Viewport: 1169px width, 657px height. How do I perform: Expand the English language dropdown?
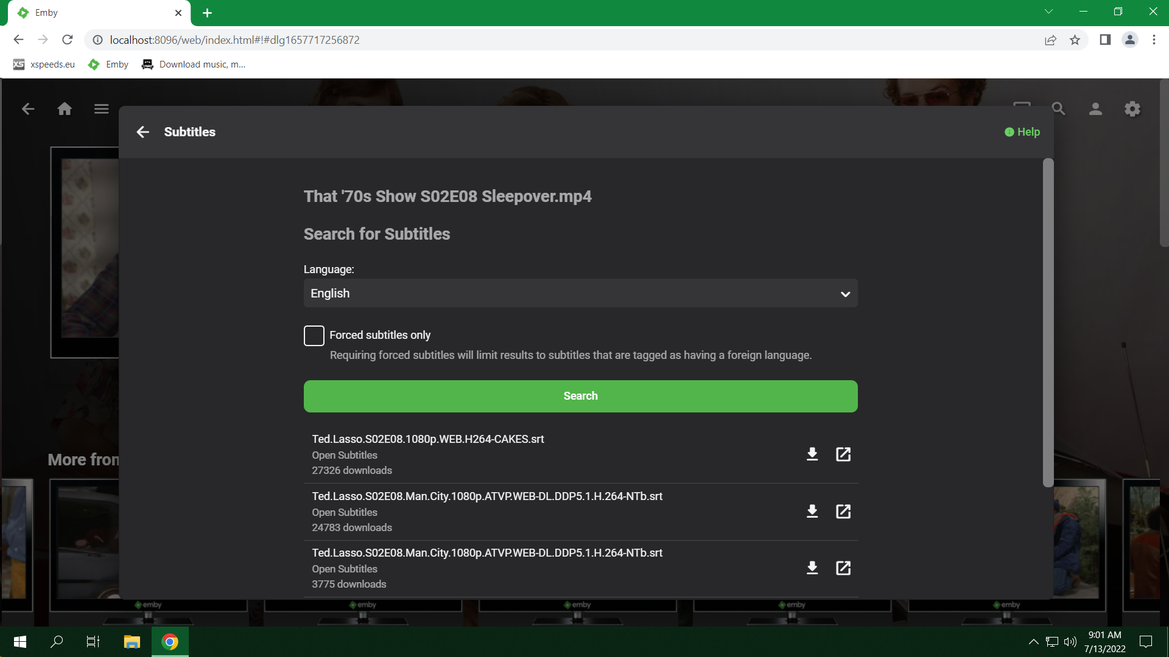coord(580,293)
